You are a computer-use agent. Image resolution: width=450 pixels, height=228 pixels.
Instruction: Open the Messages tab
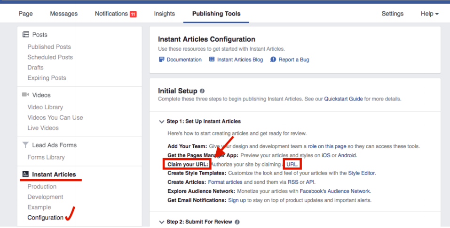pos(63,14)
